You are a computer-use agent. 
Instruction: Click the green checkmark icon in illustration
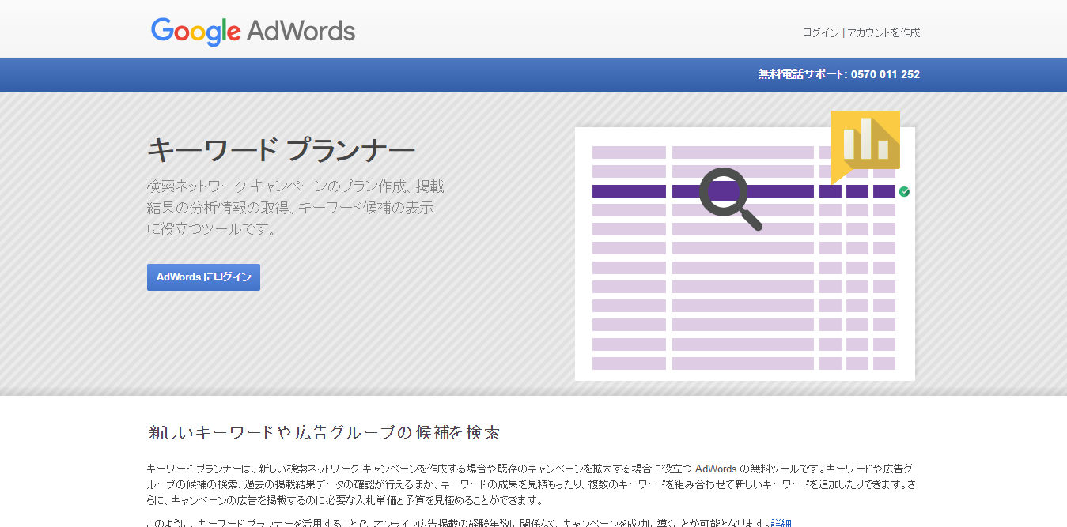[x=904, y=191]
